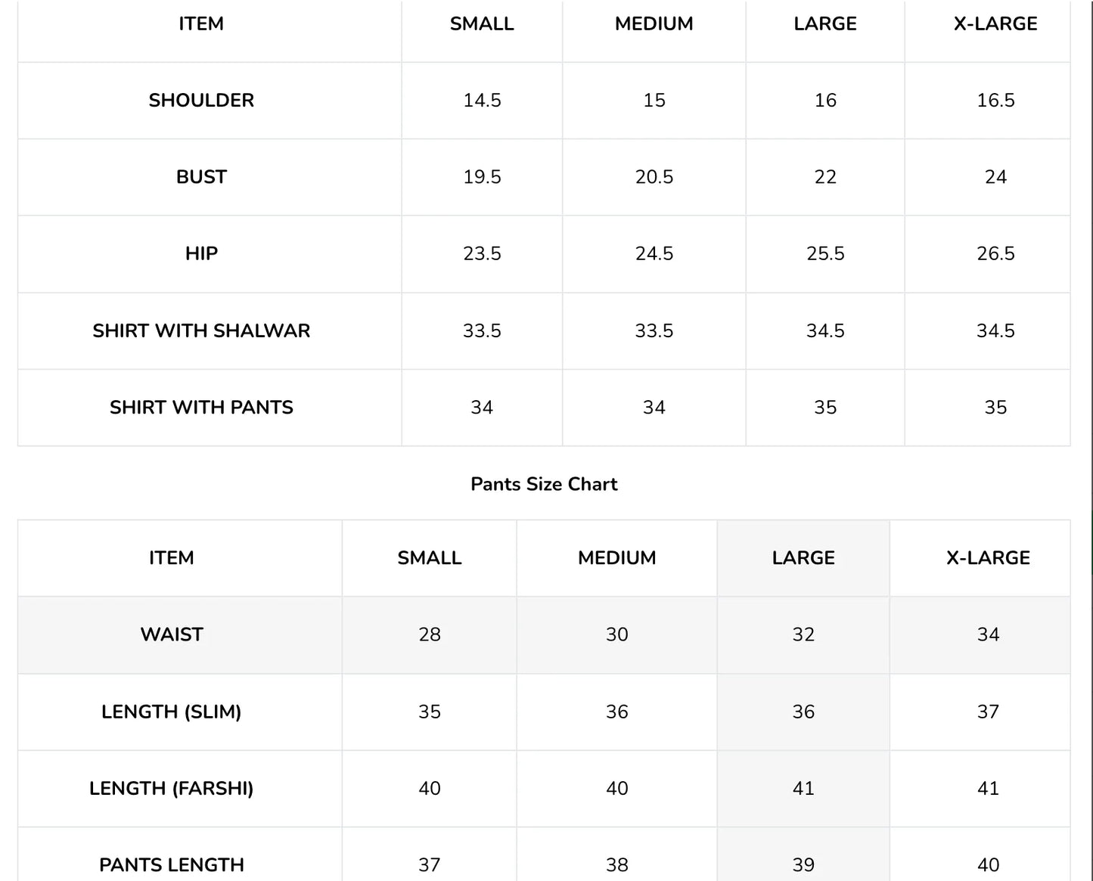Select the SHOULDER row label

click(201, 100)
